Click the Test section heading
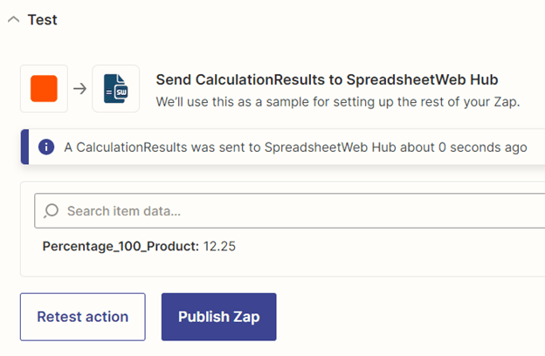Viewport: 545px width, 356px height. tap(42, 20)
